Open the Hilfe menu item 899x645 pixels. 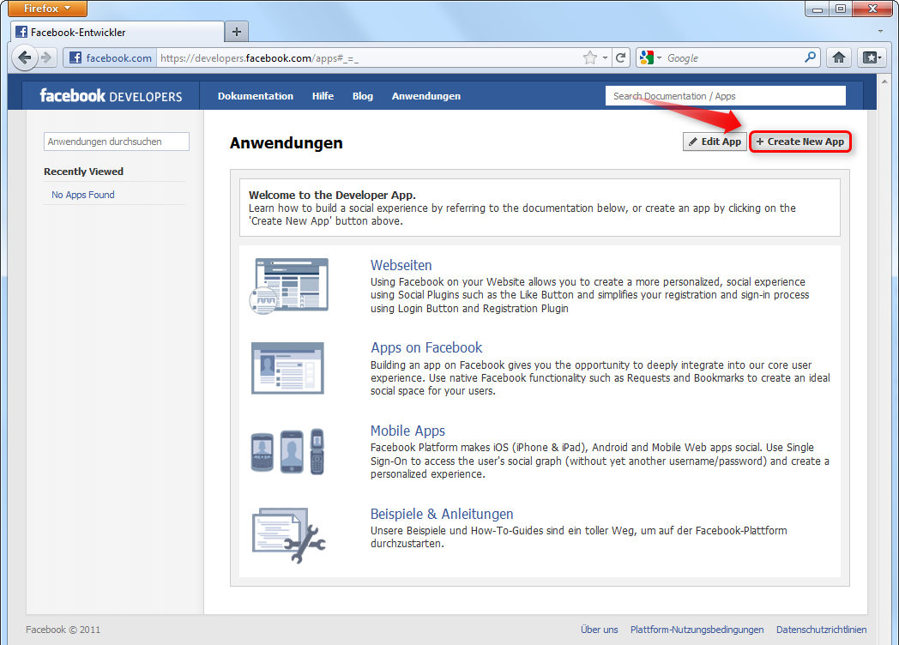tap(323, 96)
